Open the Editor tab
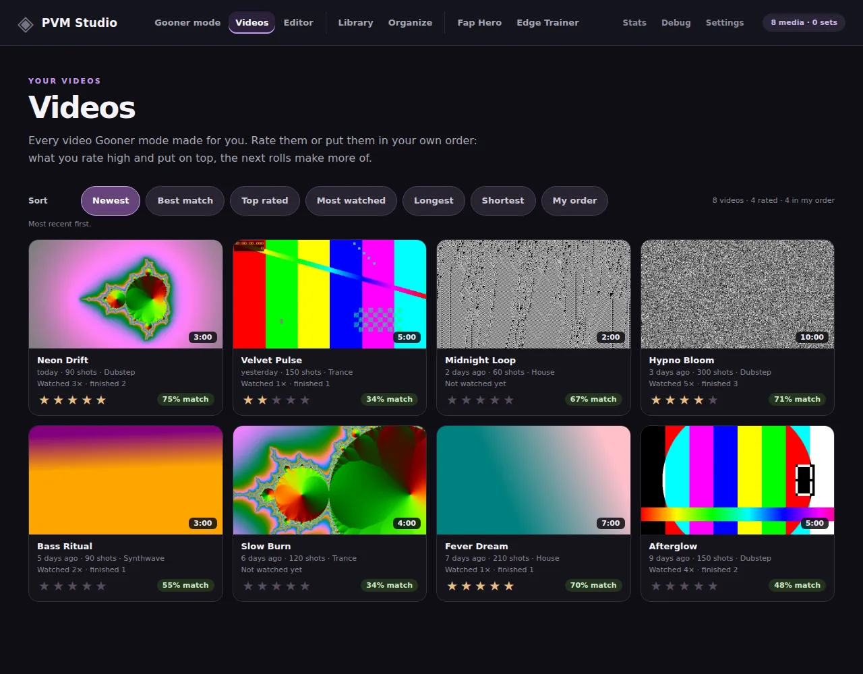Image resolution: width=863 pixels, height=674 pixels. click(x=299, y=22)
